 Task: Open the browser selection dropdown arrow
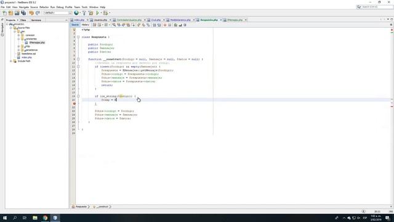80,13
